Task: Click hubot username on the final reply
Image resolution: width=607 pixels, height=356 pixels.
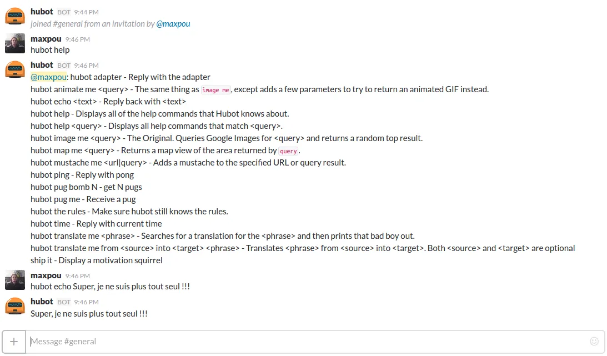Action: point(42,302)
